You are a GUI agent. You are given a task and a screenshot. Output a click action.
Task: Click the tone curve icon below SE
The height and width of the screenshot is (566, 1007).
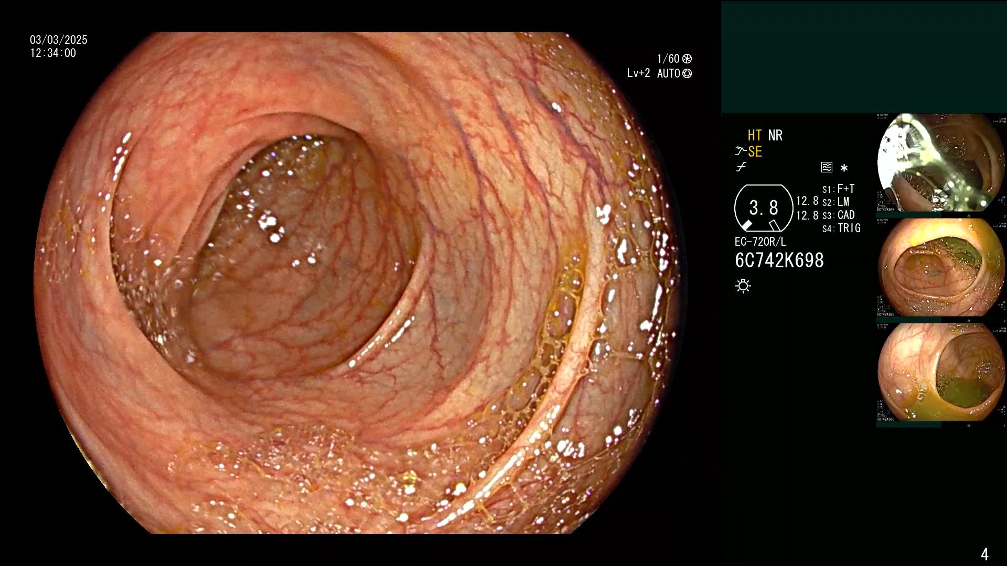click(x=741, y=167)
